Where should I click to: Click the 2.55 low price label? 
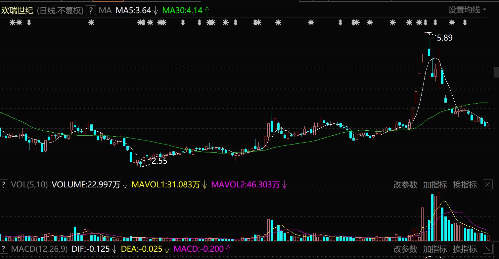[x=159, y=161]
